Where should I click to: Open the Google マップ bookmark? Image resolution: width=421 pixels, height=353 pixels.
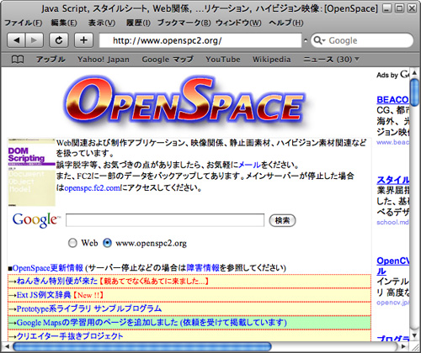[168, 60]
